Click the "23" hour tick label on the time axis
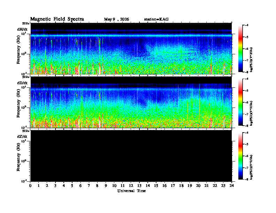Image resolution: width=276 pixels, height=213 pixels. 223,186
